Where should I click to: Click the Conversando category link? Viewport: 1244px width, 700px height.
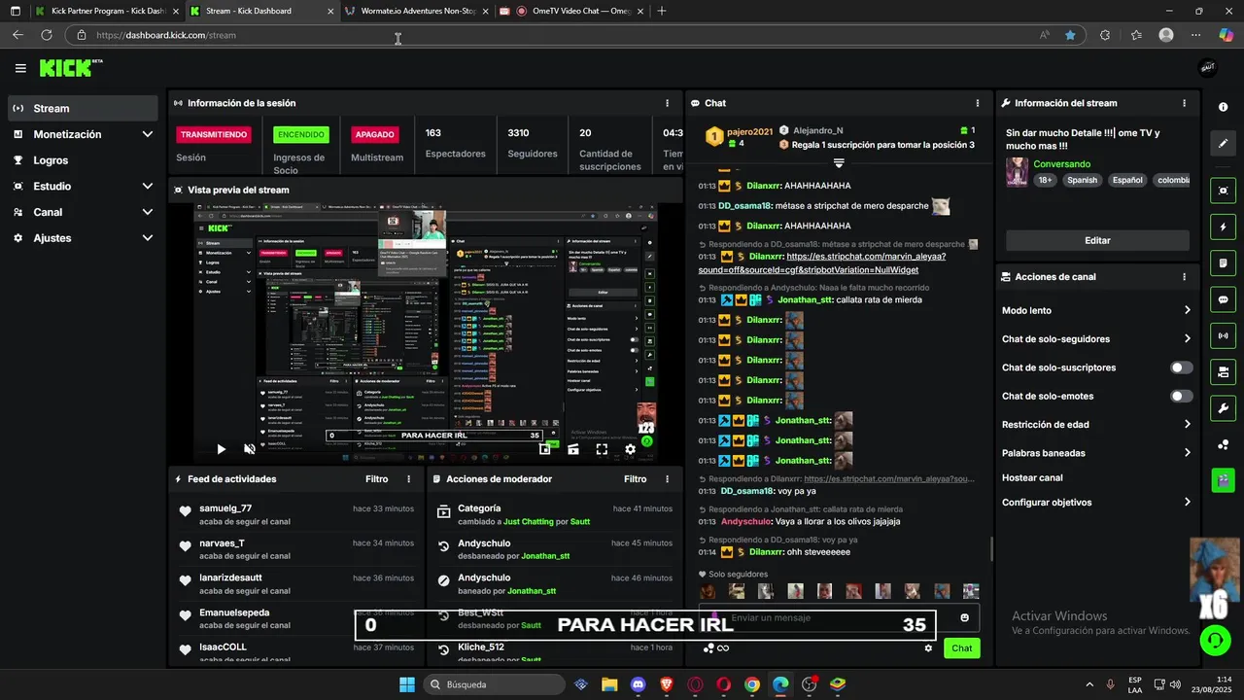click(x=1062, y=164)
